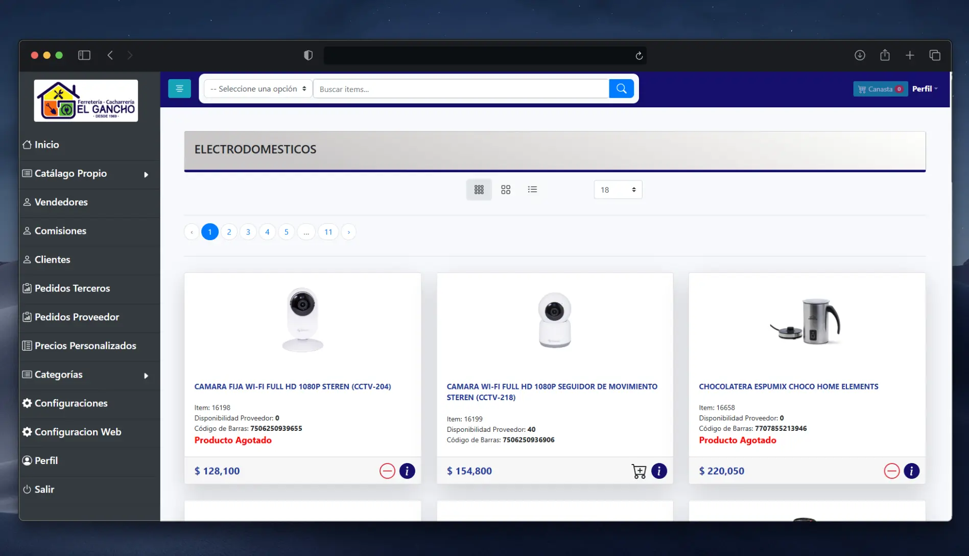Image resolution: width=969 pixels, height=556 pixels.
Task: Switch to list view icon
Action: [532, 190]
